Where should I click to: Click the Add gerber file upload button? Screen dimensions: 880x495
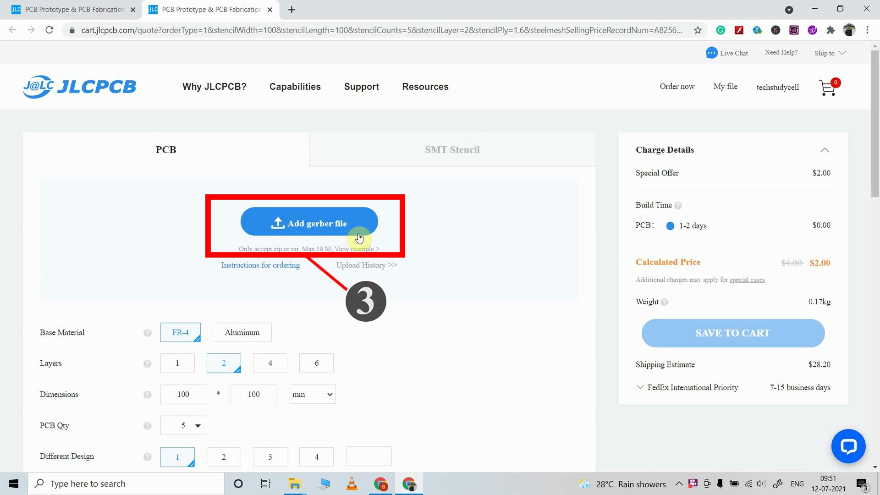(x=309, y=222)
